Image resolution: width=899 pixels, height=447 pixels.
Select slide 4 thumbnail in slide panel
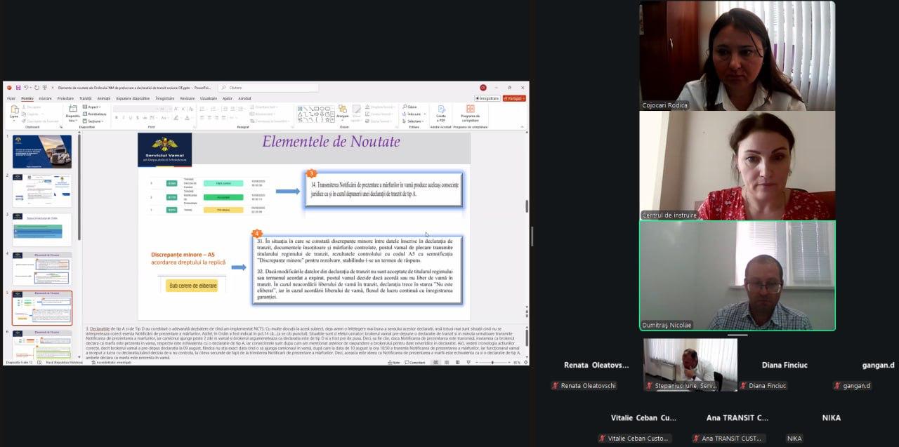pyautogui.click(x=42, y=269)
